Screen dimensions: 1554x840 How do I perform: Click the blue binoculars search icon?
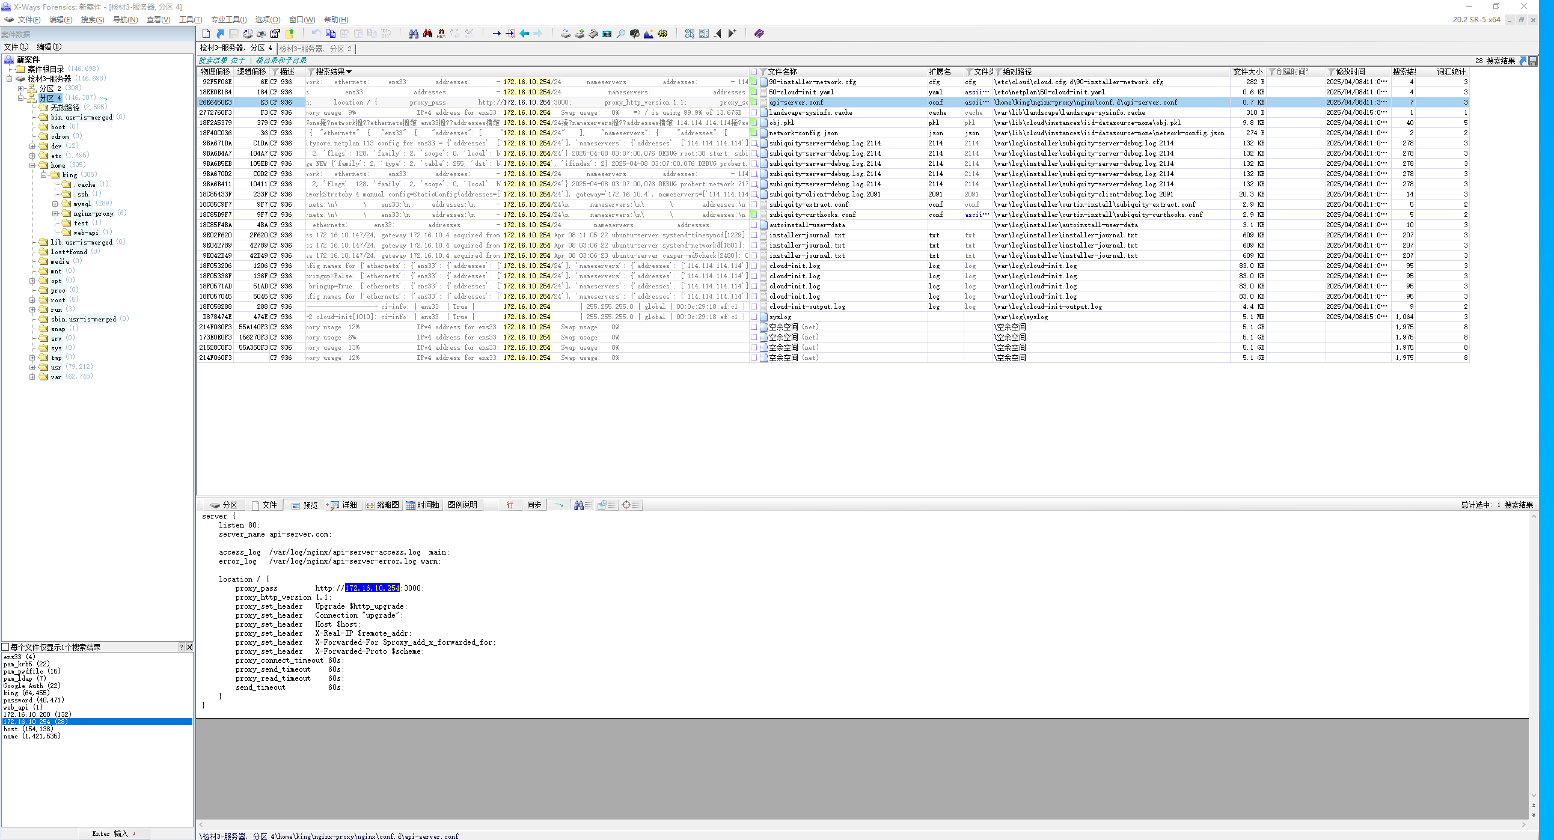(413, 34)
